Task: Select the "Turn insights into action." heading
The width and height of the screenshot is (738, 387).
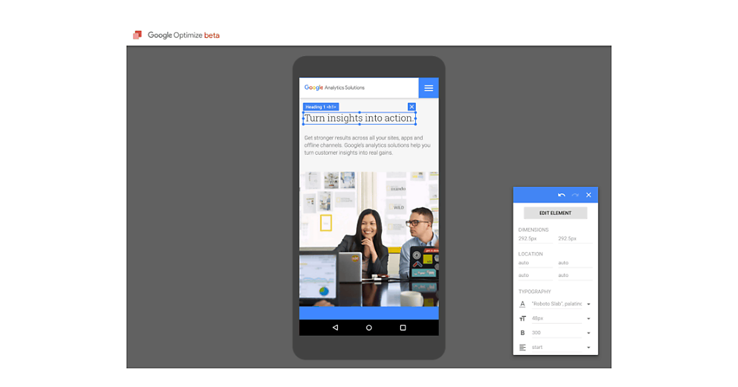Action: tap(359, 118)
